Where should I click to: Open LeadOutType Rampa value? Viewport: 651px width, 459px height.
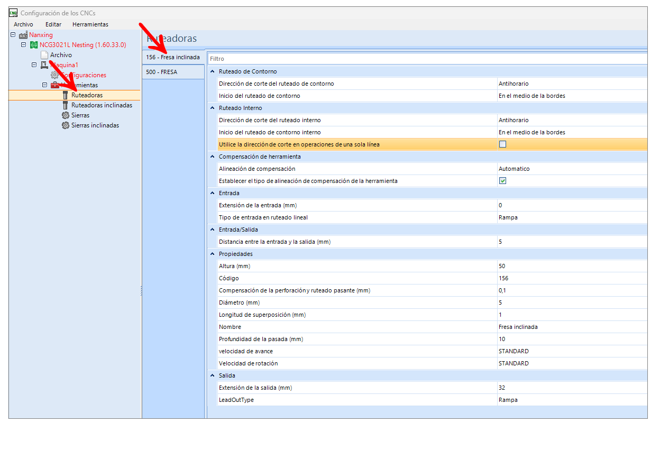click(x=572, y=400)
